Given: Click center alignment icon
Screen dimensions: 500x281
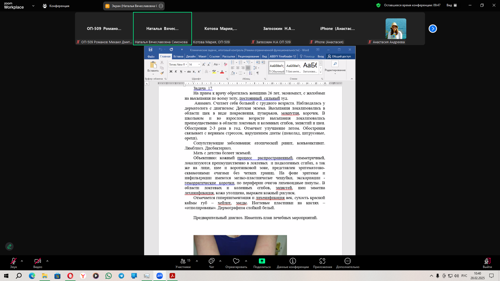Looking at the screenshot, I should pos(238,68).
